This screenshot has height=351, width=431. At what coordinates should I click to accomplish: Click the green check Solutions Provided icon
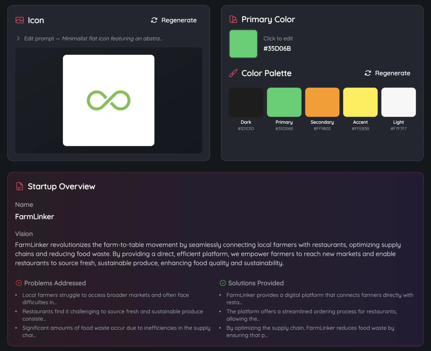coord(223,283)
